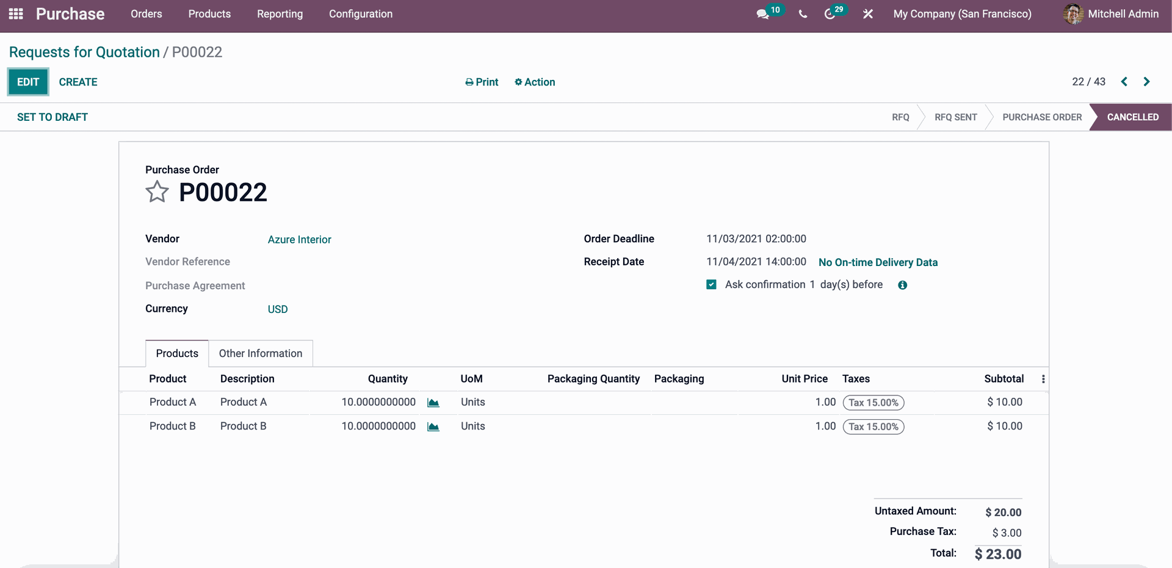Open the optional columns menu in table header
Screen dimensions: 1172x568
pos(1043,379)
